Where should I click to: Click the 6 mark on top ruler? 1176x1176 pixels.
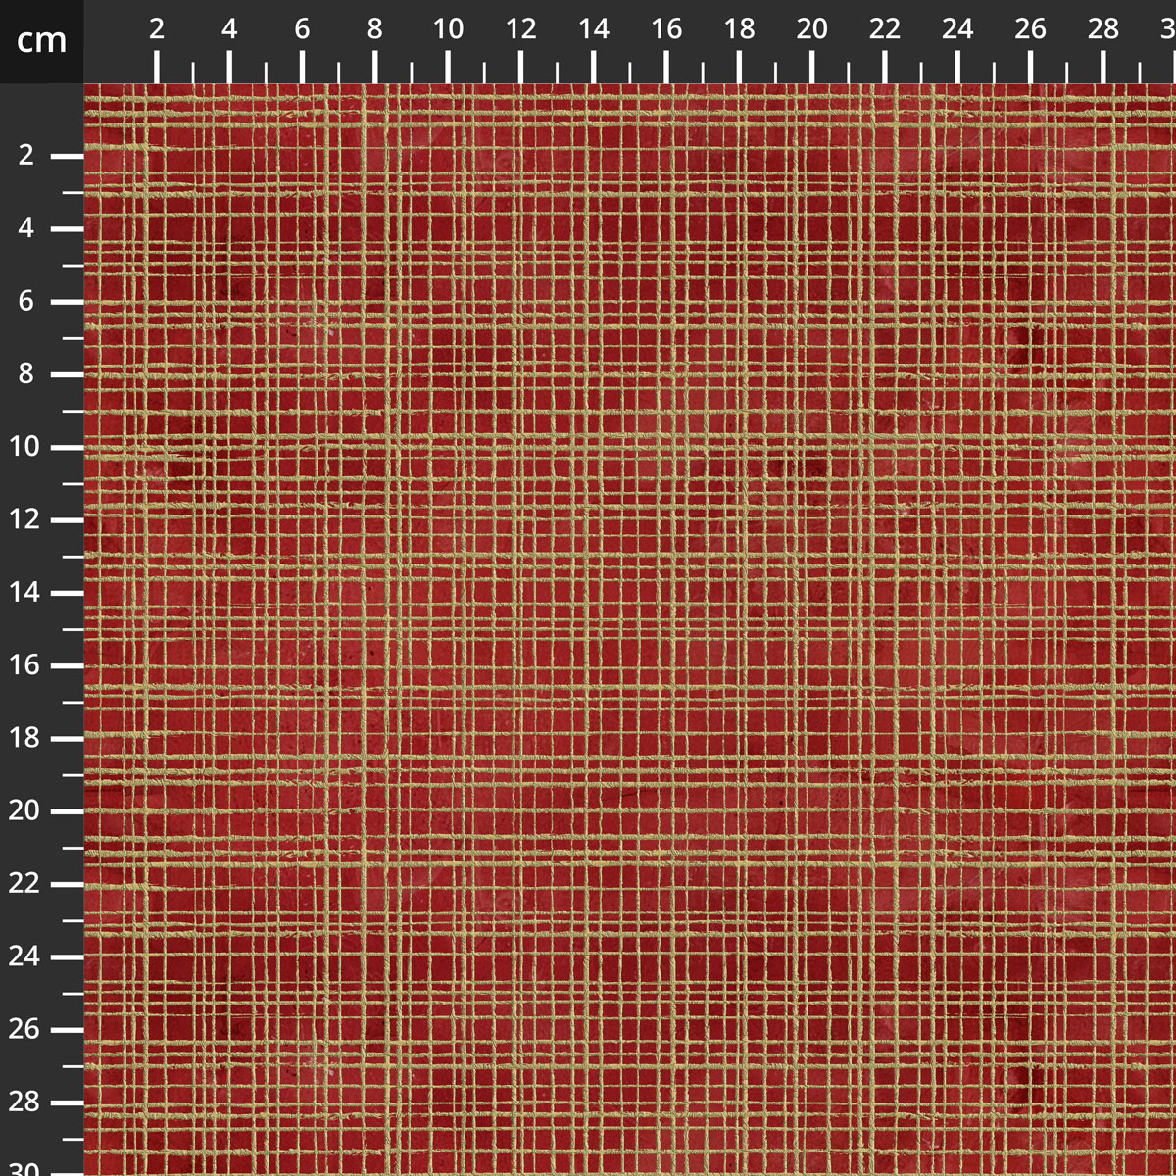[302, 29]
